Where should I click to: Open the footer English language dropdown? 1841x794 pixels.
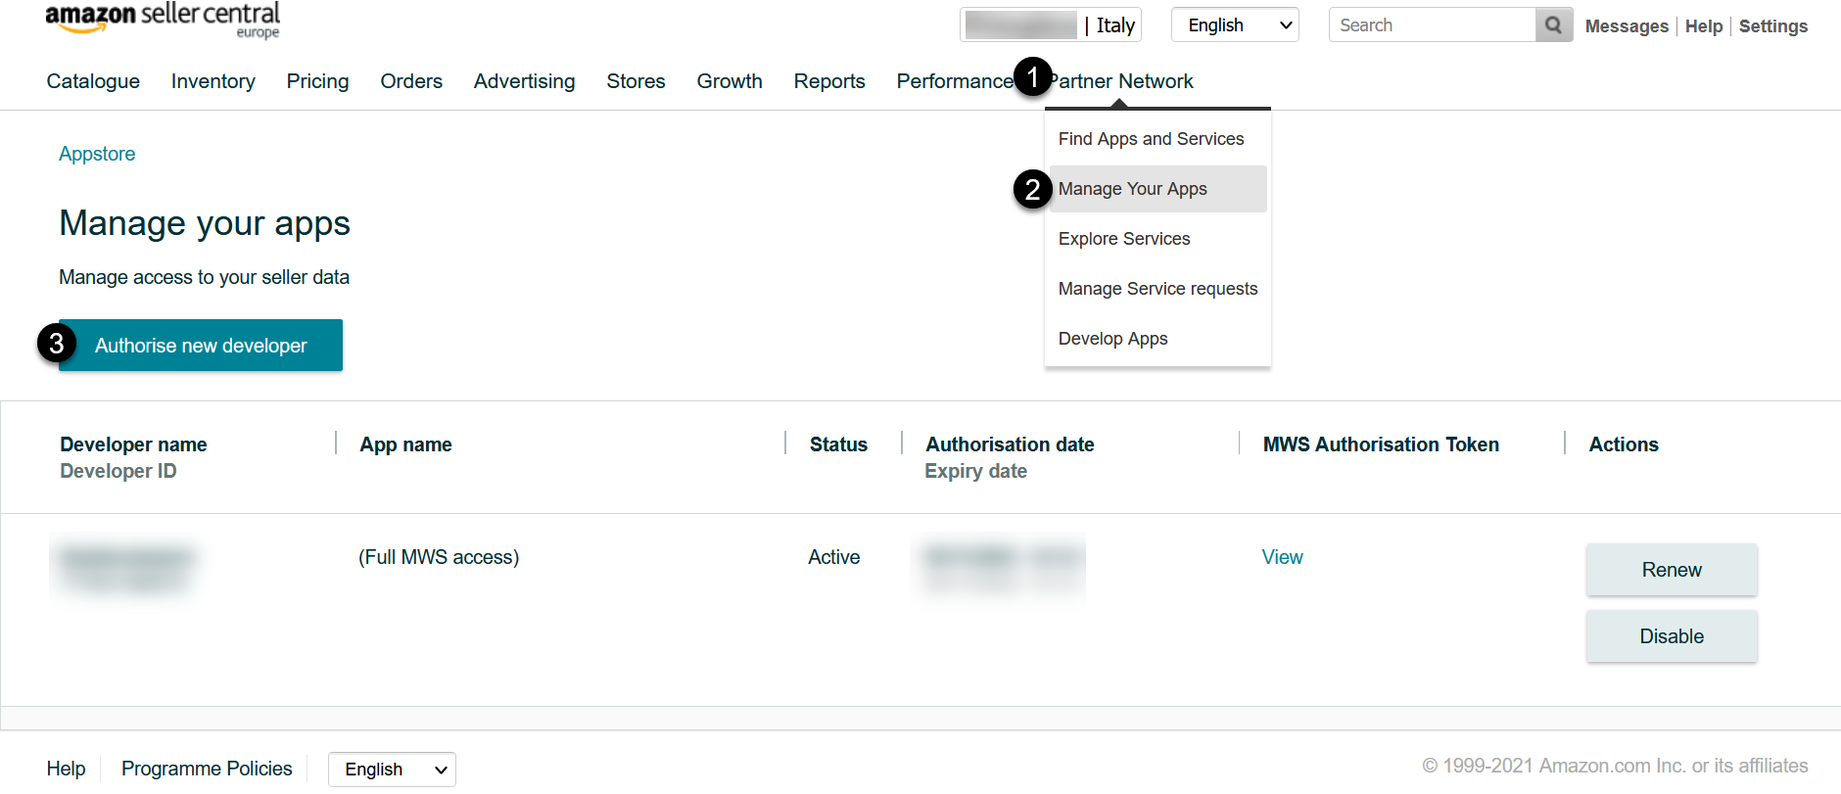392,770
